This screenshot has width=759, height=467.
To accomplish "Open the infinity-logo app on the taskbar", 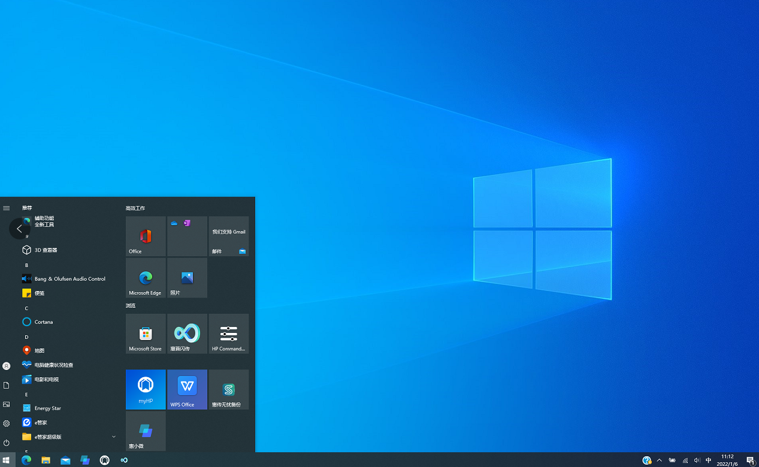I will click(124, 460).
